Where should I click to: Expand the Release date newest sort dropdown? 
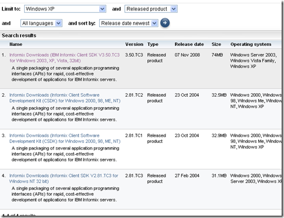(x=129, y=23)
